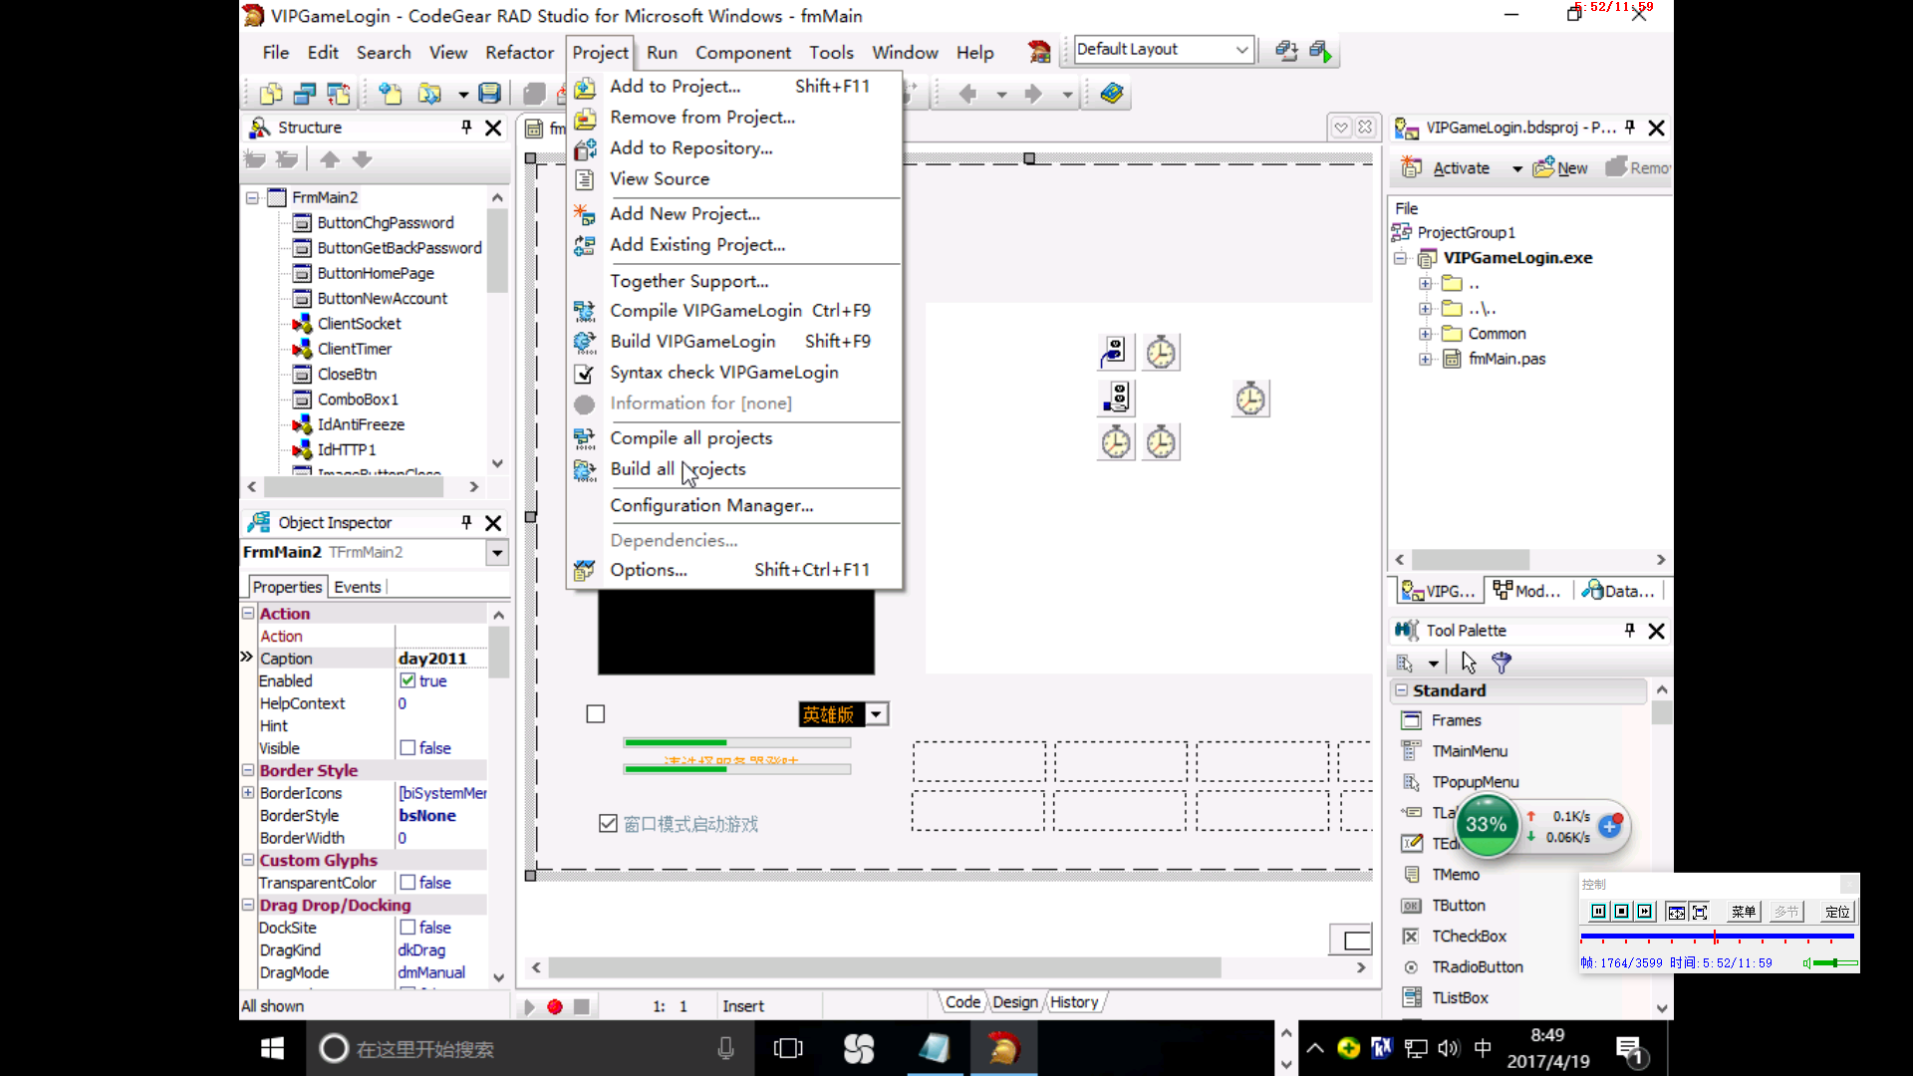Collapse the Standard palette category

point(1402,689)
